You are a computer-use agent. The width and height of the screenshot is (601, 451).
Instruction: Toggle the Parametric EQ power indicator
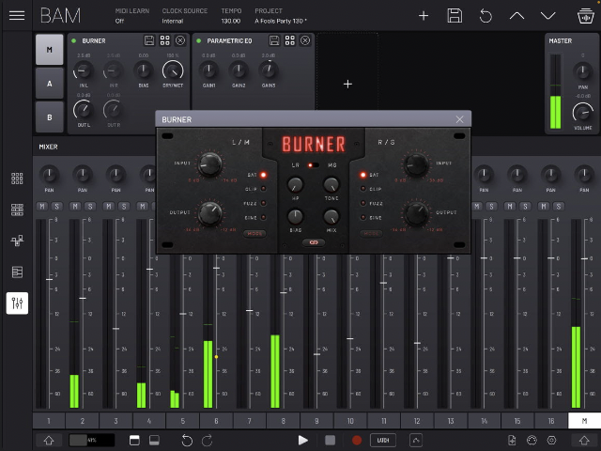pyautogui.click(x=198, y=40)
